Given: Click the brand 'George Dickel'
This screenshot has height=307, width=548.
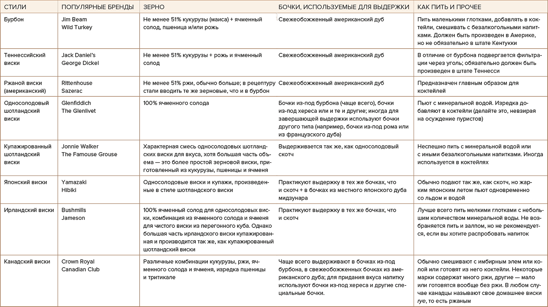Looking at the screenshot, I should coord(80,63).
